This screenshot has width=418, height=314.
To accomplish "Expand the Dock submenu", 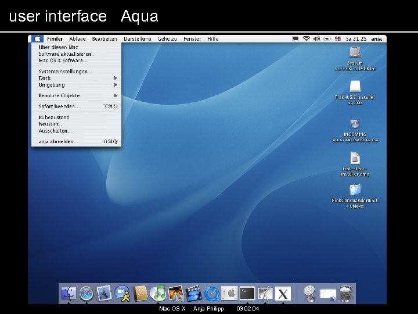I will [76, 78].
